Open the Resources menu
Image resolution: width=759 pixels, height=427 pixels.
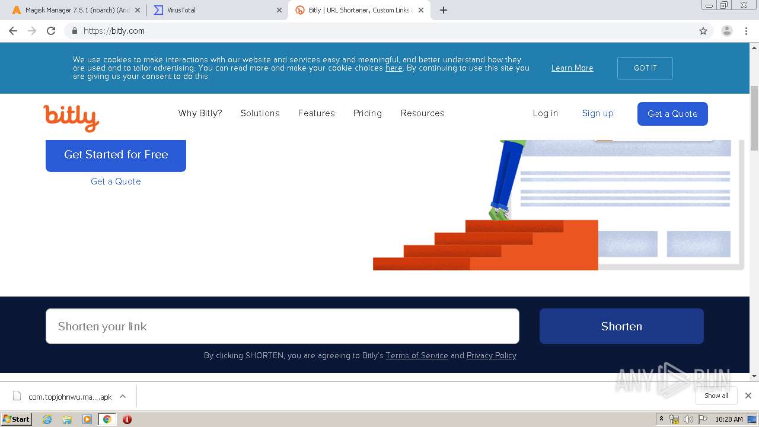coord(422,113)
